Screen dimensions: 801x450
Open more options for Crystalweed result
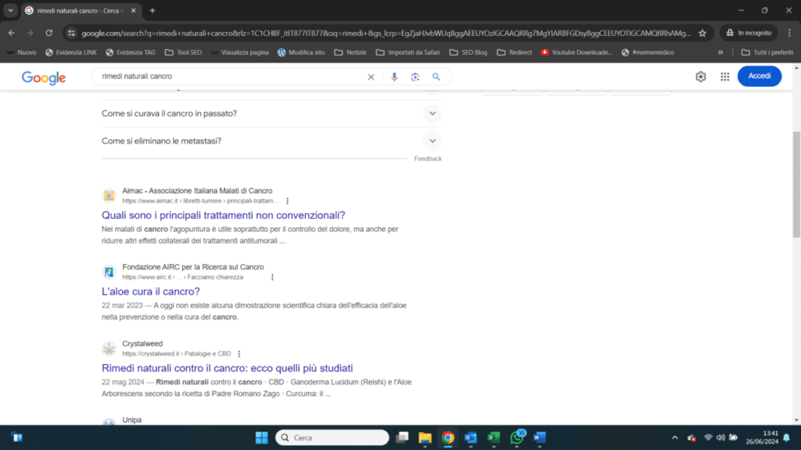tap(239, 354)
